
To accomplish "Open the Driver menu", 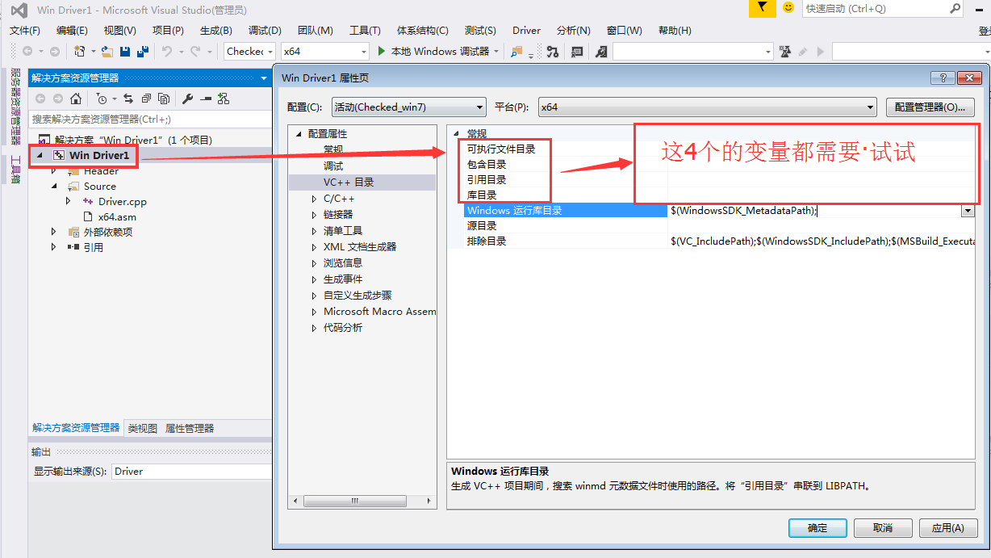I will click(526, 30).
